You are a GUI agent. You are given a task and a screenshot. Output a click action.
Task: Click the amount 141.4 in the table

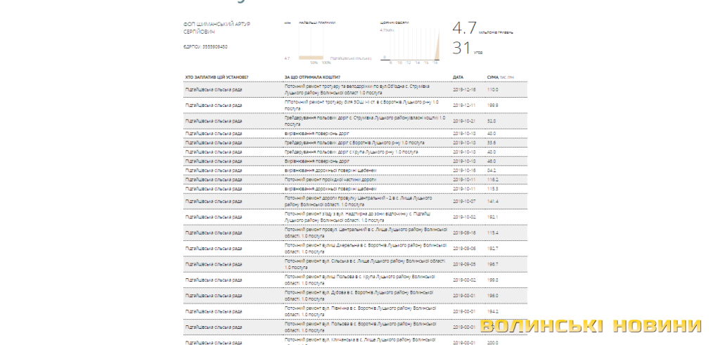click(493, 201)
